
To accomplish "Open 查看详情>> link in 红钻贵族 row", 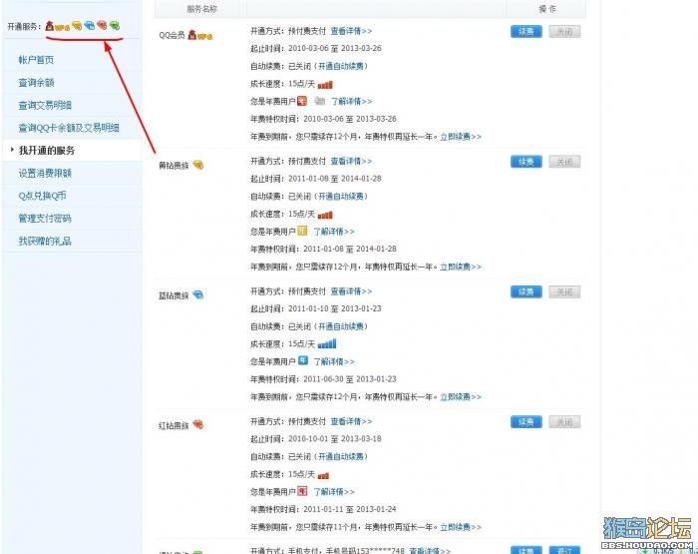I will (x=351, y=421).
